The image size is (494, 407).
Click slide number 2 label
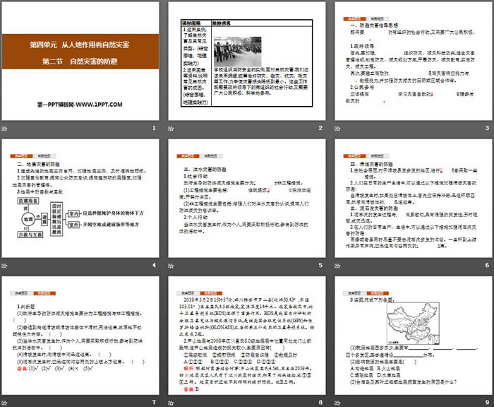point(320,128)
